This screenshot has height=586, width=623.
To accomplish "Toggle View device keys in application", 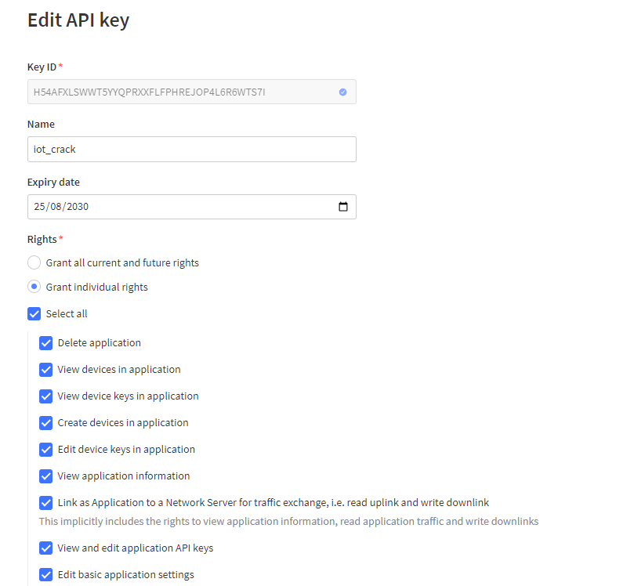I will pos(46,396).
